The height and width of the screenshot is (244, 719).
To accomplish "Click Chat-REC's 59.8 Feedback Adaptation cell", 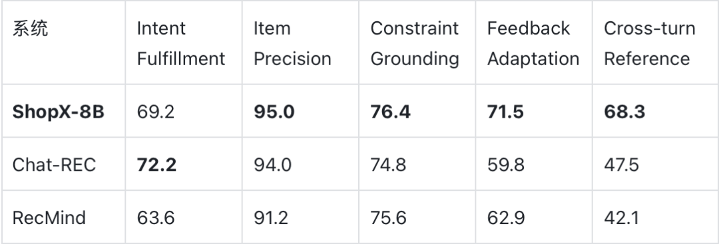I will click(x=506, y=165).
